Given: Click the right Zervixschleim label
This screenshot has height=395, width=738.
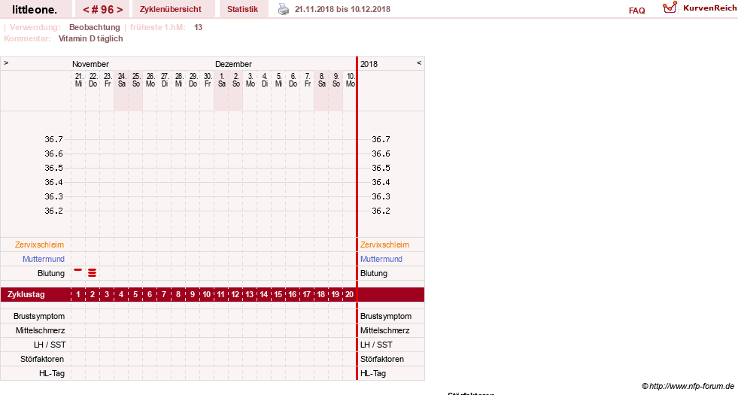Looking at the screenshot, I should 384,245.
